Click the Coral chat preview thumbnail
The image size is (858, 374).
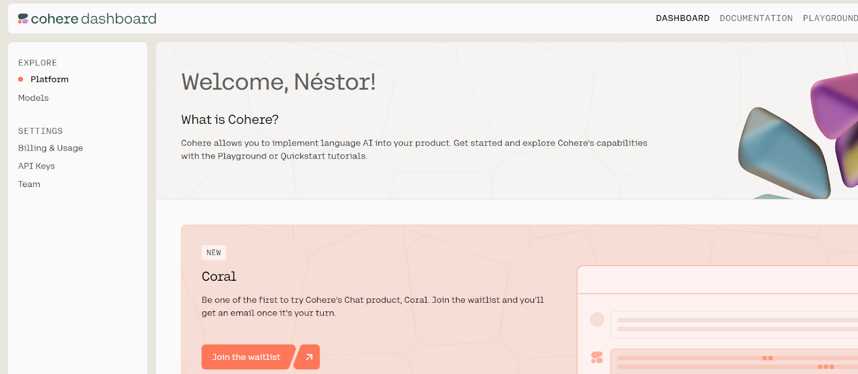718,319
